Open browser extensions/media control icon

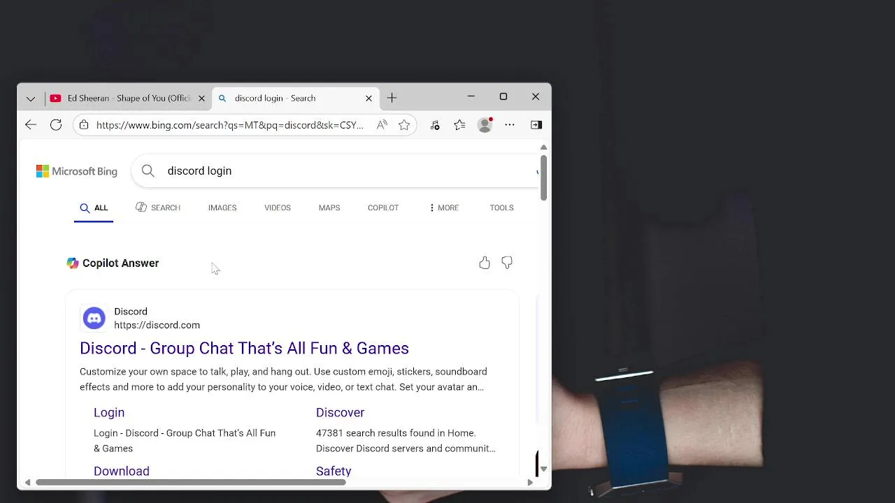(434, 125)
